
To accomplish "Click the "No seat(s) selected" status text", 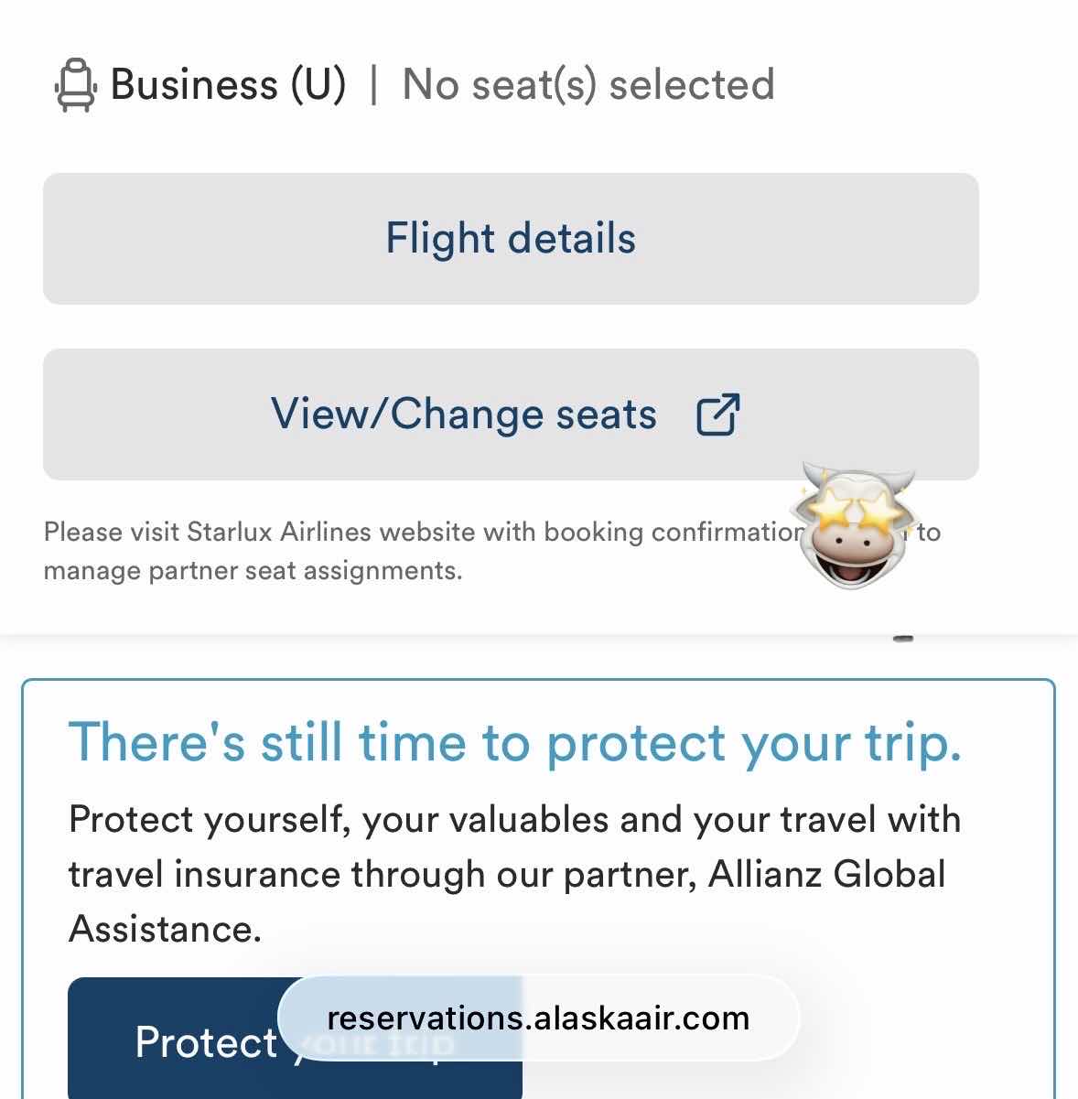I will (x=588, y=85).
